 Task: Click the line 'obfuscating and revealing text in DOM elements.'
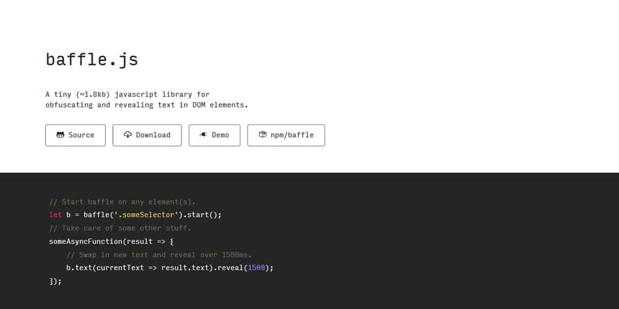tap(147, 105)
